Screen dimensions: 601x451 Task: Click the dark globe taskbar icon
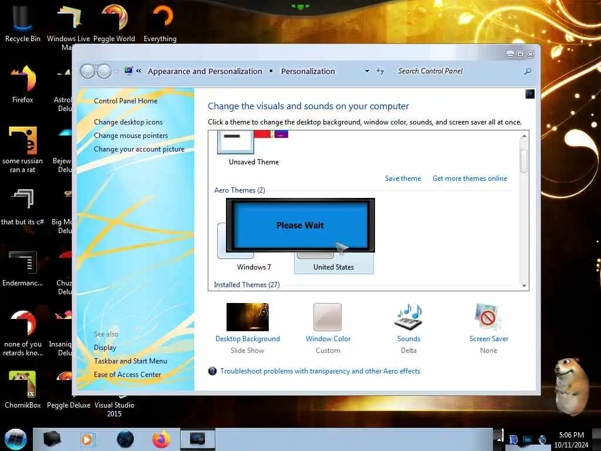pos(126,439)
